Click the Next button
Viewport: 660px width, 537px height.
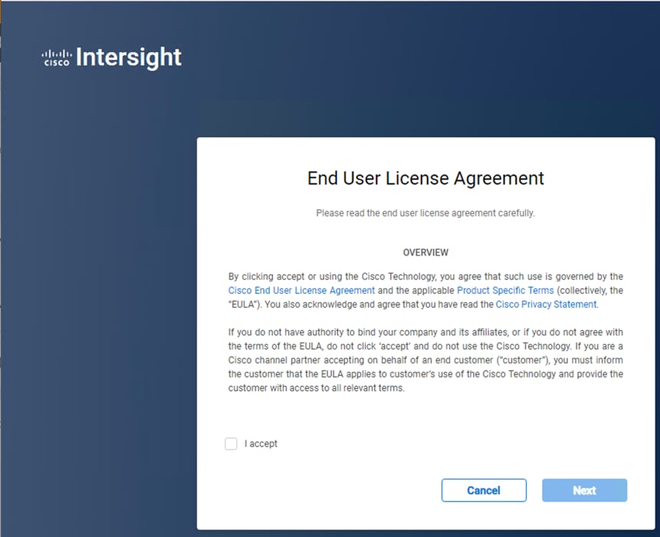coord(584,490)
